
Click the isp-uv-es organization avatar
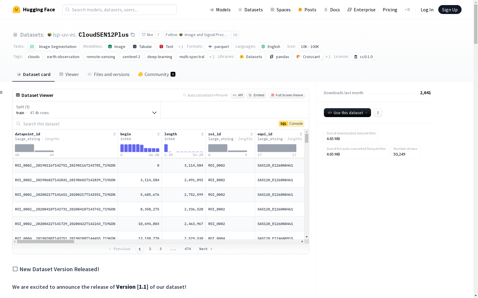[x=50, y=35]
